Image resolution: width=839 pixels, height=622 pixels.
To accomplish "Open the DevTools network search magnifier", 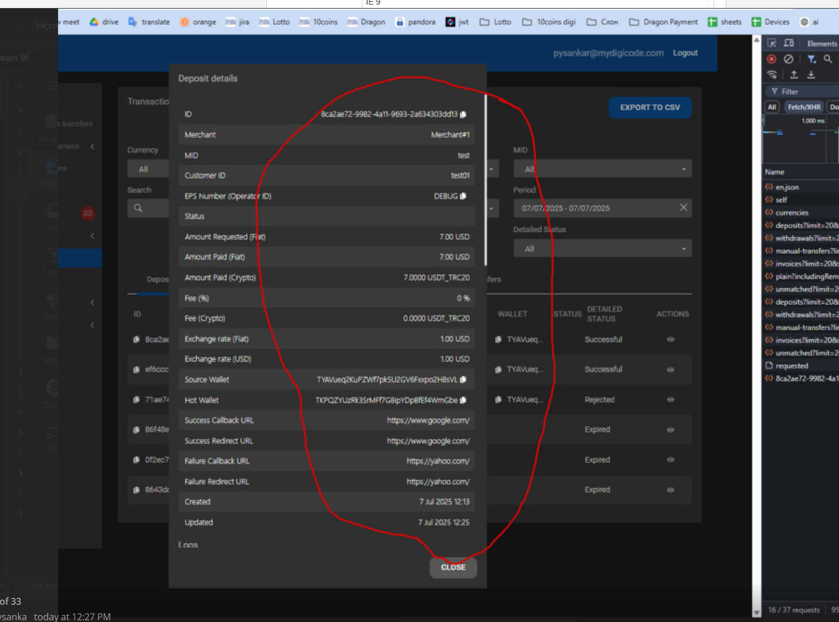I will (x=828, y=59).
